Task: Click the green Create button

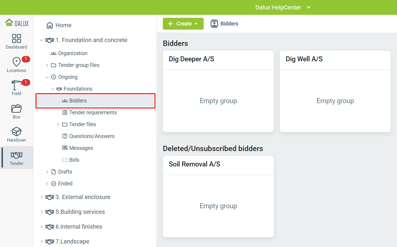Action: (183, 24)
